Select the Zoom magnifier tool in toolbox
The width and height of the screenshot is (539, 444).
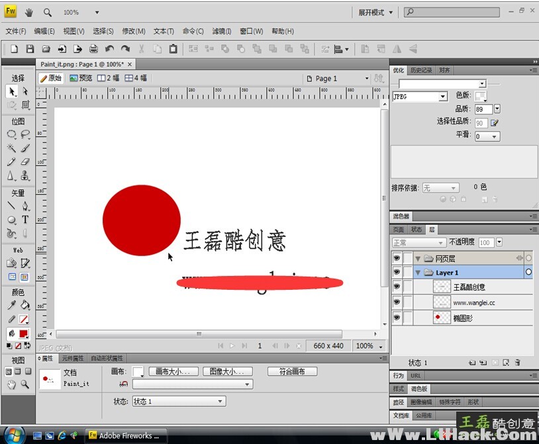[x=25, y=384]
